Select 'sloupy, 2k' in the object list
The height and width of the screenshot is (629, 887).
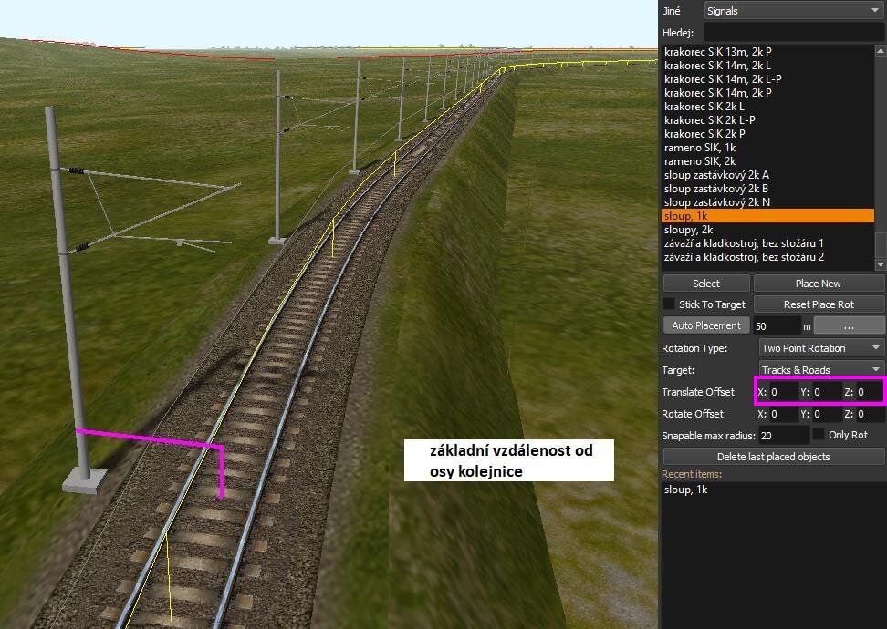click(x=688, y=230)
